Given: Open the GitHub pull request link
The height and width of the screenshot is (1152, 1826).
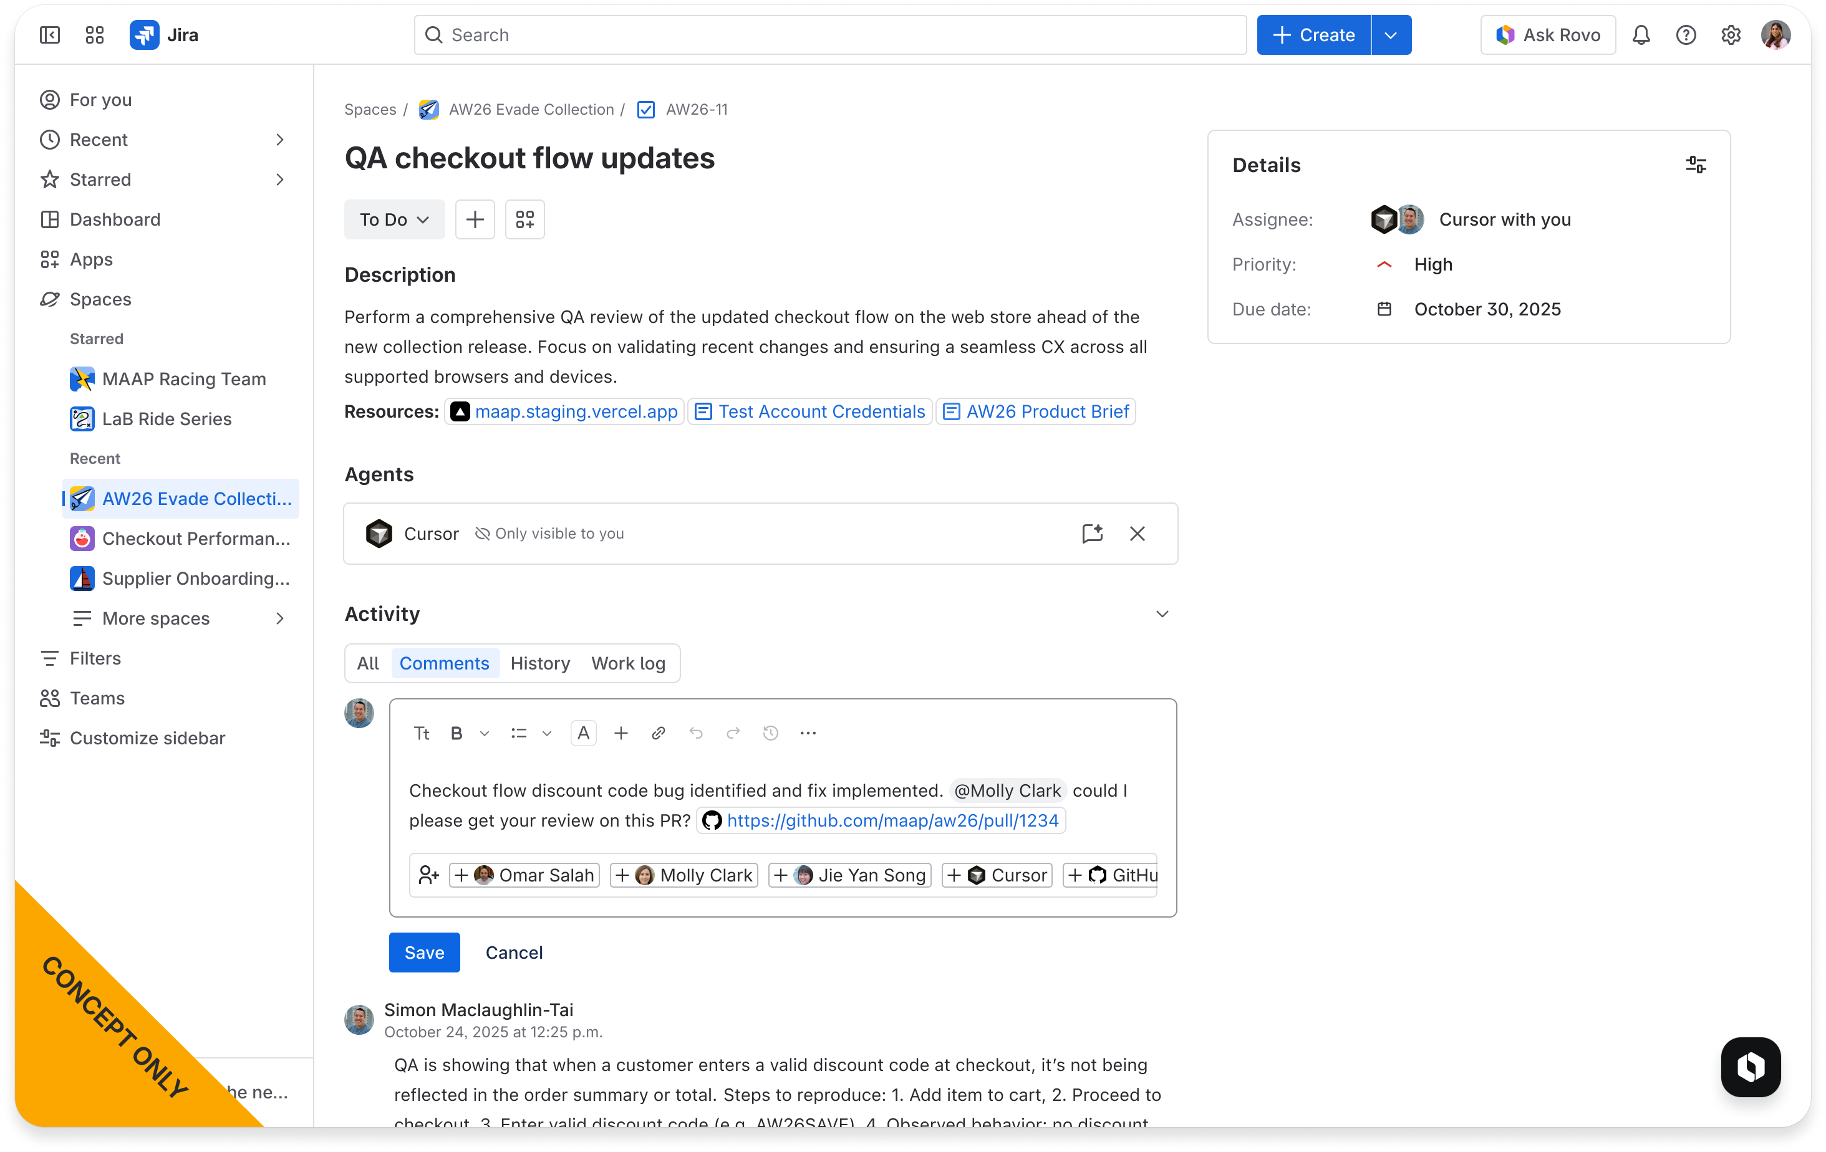Looking at the screenshot, I should coord(891,820).
